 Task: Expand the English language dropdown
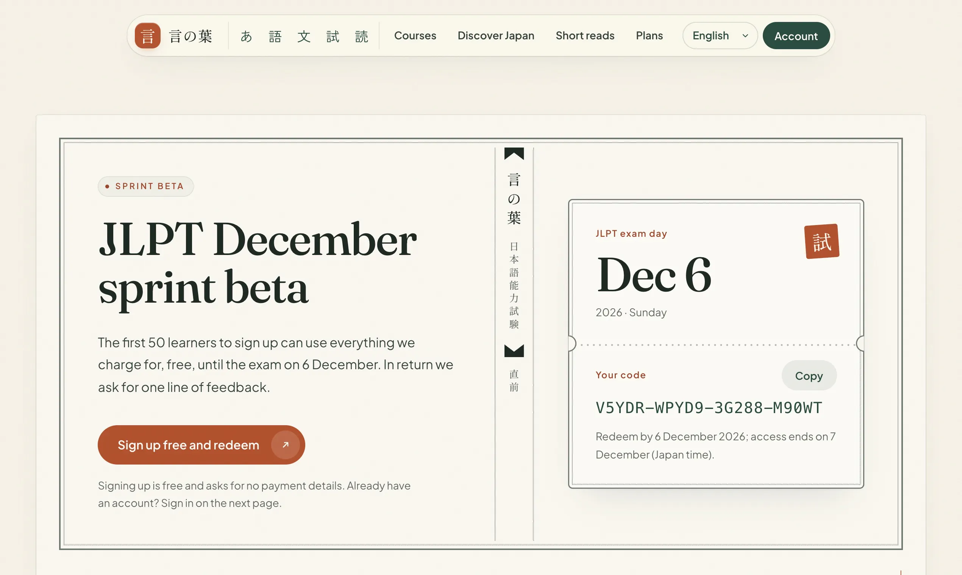(720, 36)
